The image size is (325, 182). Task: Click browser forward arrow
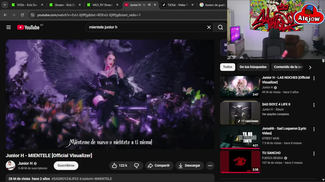click(14, 15)
